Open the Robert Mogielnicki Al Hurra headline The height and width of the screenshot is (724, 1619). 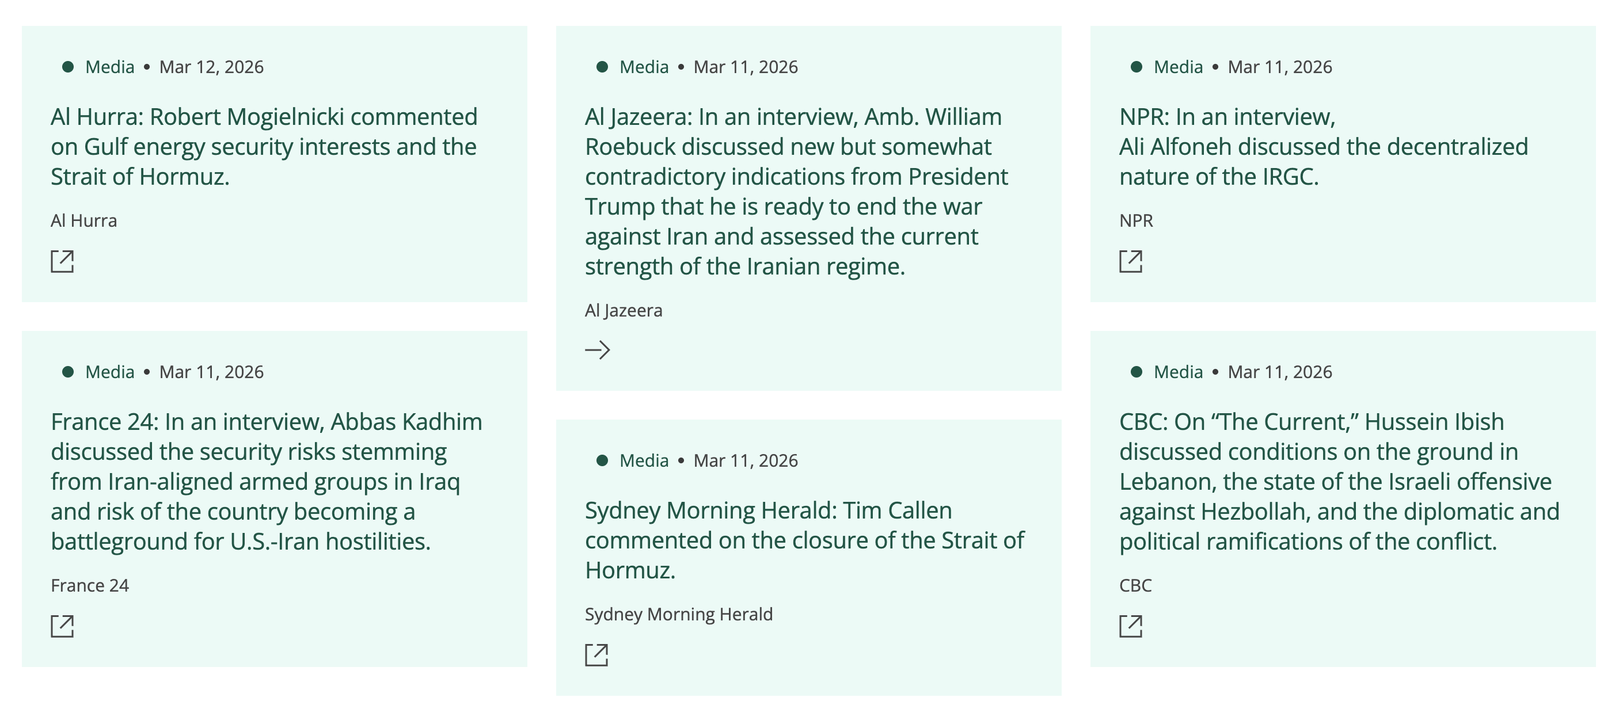pos(264,147)
